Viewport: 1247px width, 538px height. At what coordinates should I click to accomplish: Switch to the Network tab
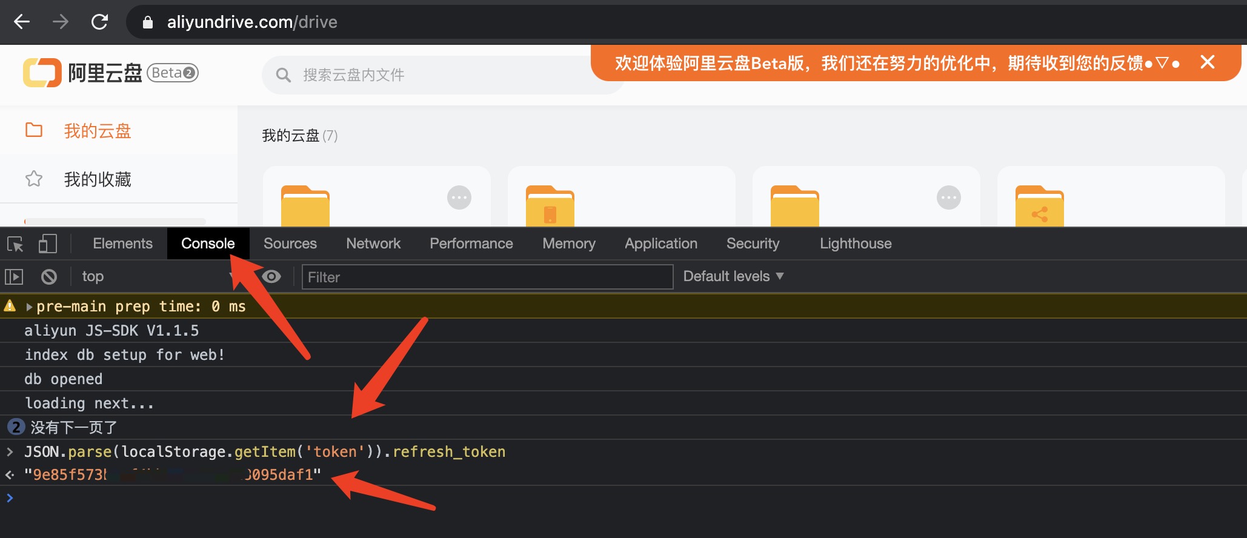373,244
